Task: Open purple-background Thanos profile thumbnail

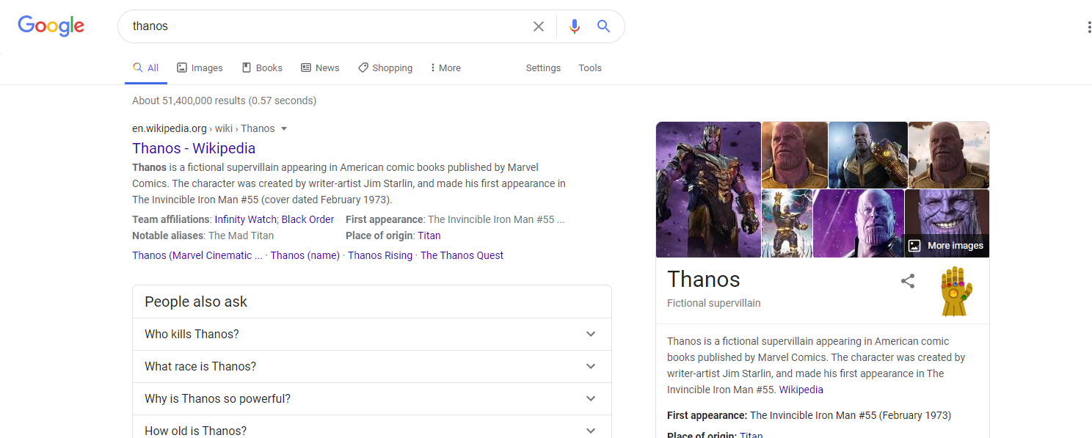Action: [859, 224]
